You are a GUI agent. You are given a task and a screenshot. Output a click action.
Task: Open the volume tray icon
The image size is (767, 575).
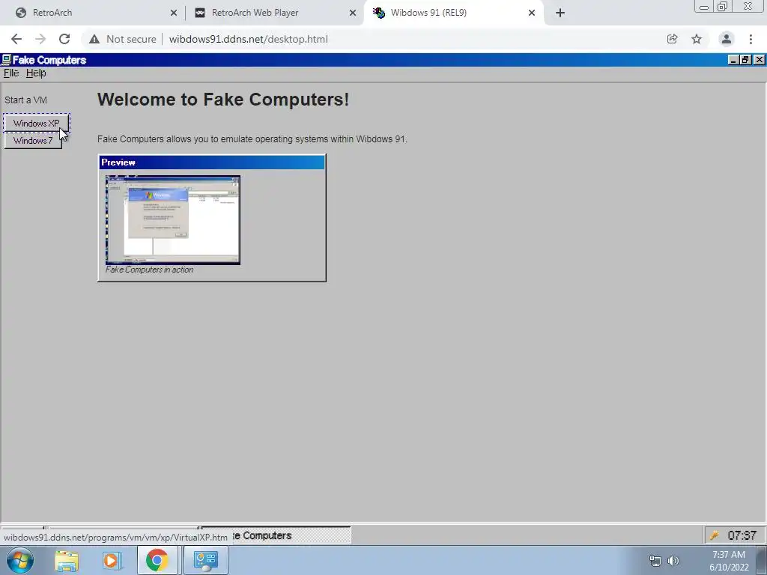[x=673, y=561]
